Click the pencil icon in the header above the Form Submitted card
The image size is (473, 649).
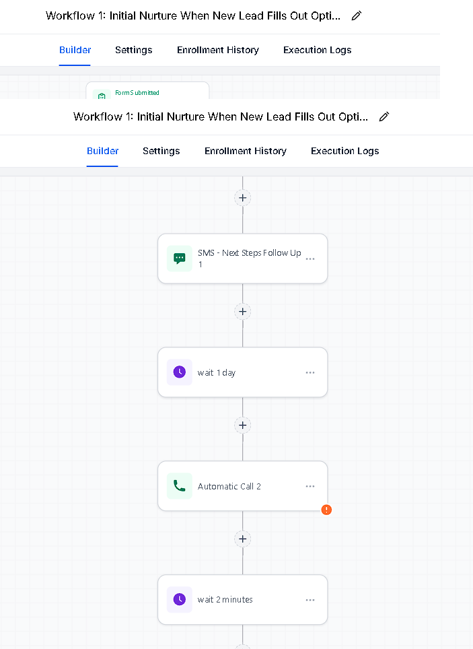click(x=357, y=15)
